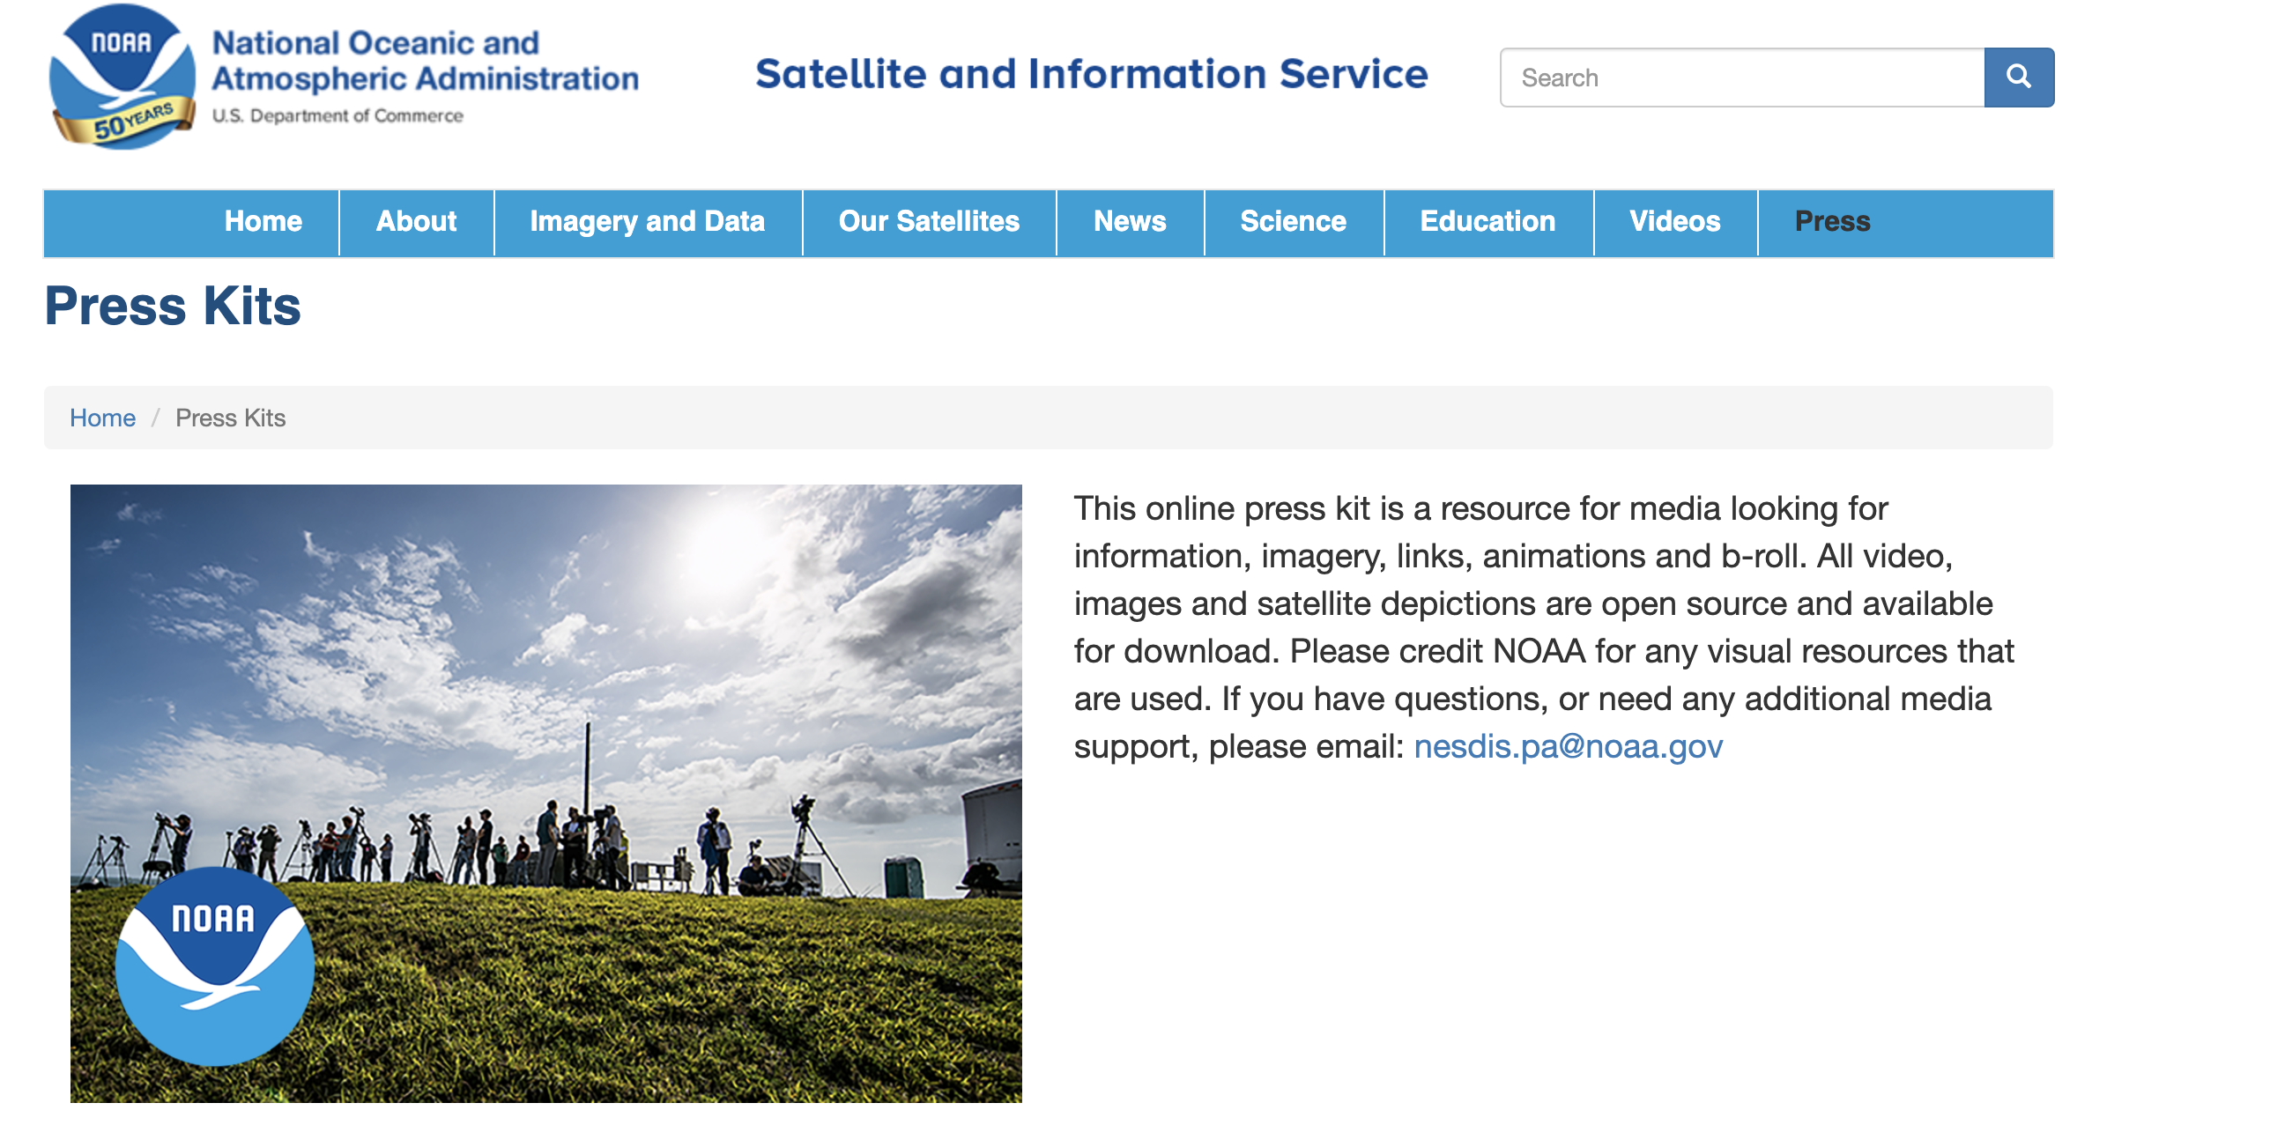
Task: Click the magnifying glass search button
Action: pyautogui.click(x=2019, y=78)
